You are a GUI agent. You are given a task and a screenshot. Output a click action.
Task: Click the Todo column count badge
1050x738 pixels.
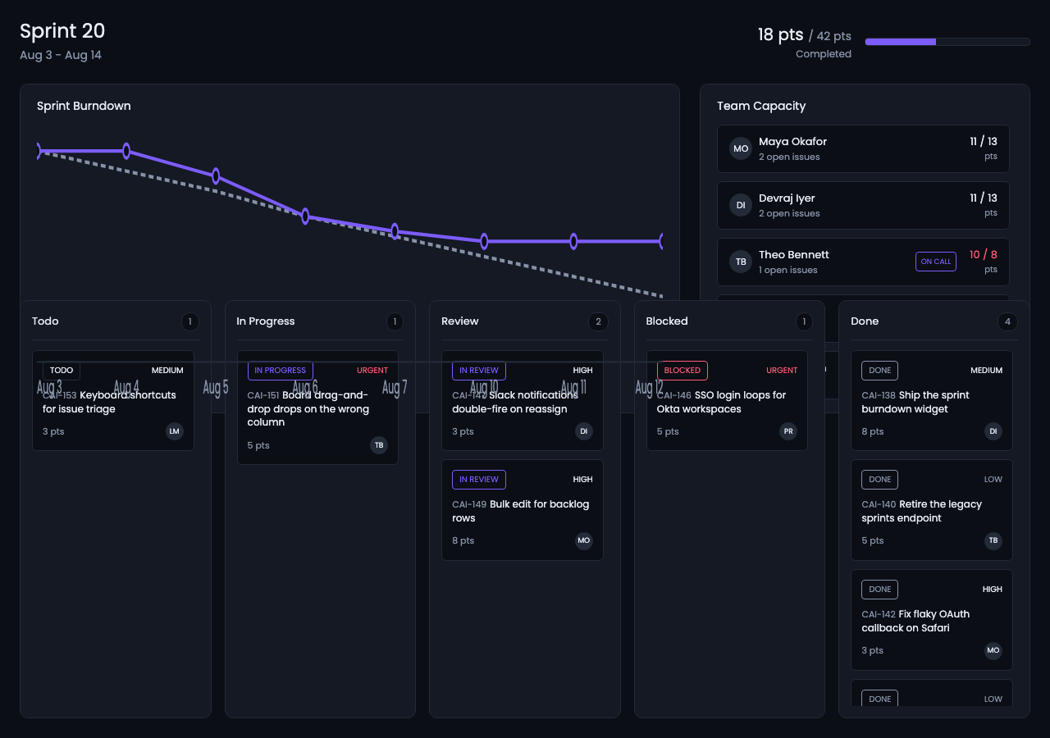[x=189, y=321]
